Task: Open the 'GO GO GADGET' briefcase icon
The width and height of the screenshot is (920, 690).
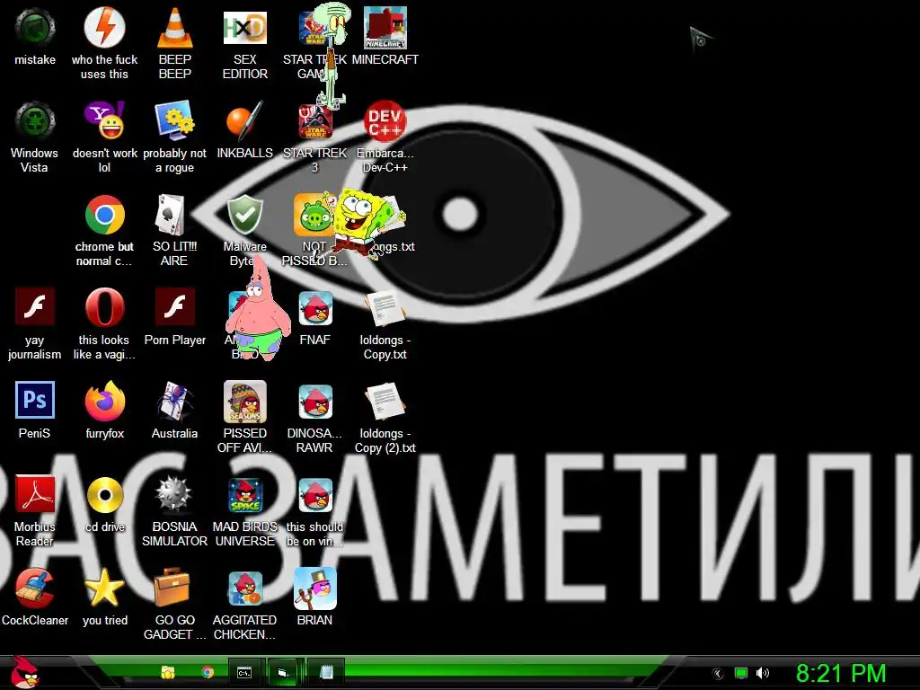Action: 172,588
